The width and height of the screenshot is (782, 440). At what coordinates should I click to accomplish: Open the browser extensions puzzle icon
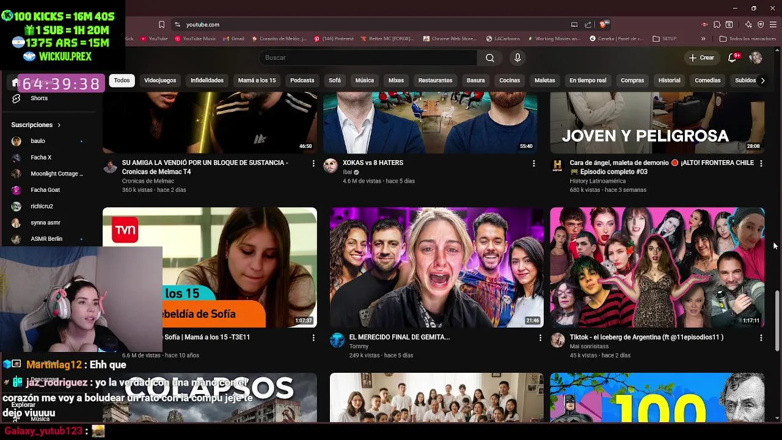[x=717, y=24]
